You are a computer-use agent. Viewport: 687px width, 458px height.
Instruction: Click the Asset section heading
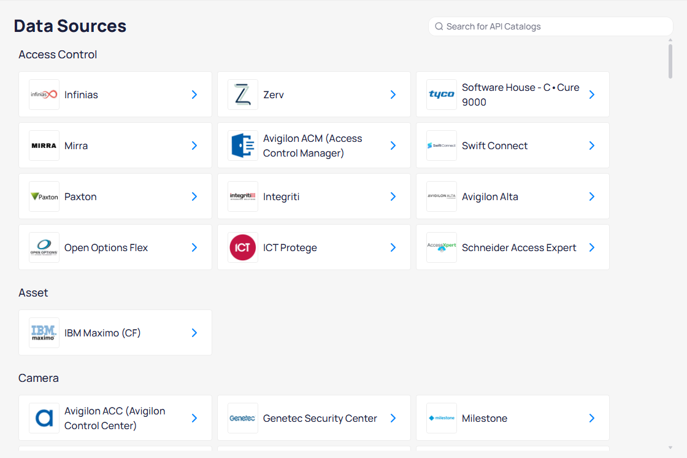tap(33, 293)
